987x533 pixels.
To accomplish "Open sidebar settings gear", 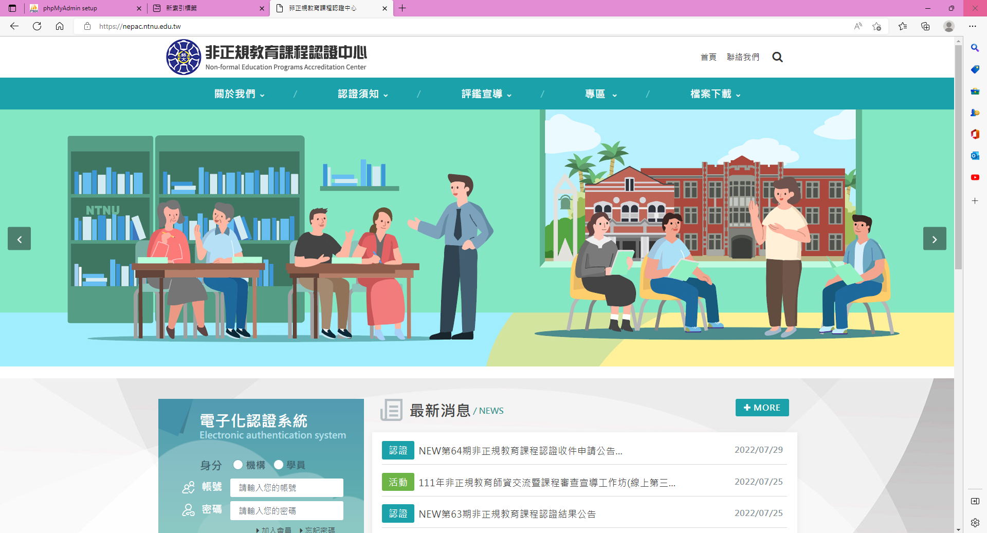I will point(975,523).
